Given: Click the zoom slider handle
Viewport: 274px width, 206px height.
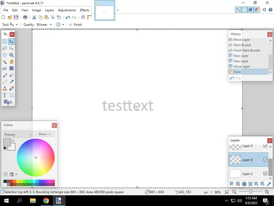Looking at the screenshot, I should point(250,192).
